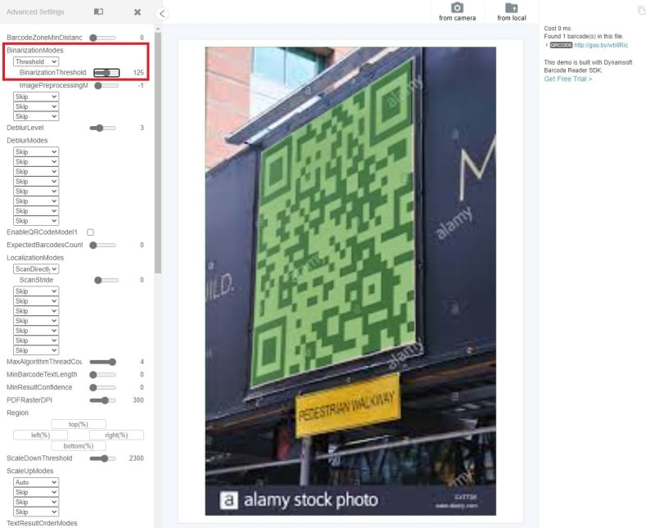Open the documentation book icon in Advanced Settings
Image resolution: width=655 pixels, height=528 pixels.
(98, 11)
